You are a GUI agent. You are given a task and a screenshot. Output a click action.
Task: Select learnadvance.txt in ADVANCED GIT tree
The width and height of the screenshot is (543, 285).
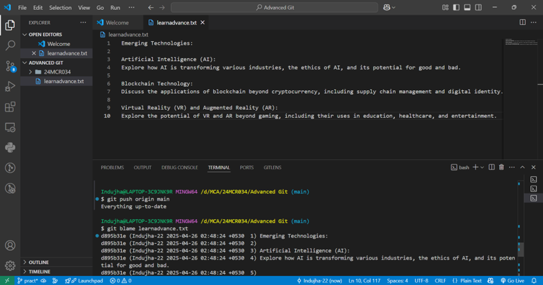(x=57, y=81)
